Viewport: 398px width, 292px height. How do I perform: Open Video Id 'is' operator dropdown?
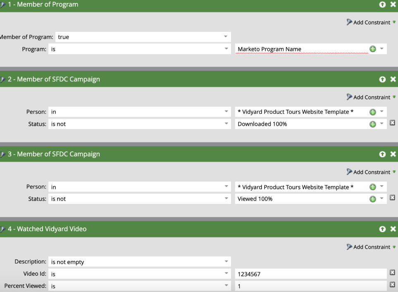[x=226, y=273]
